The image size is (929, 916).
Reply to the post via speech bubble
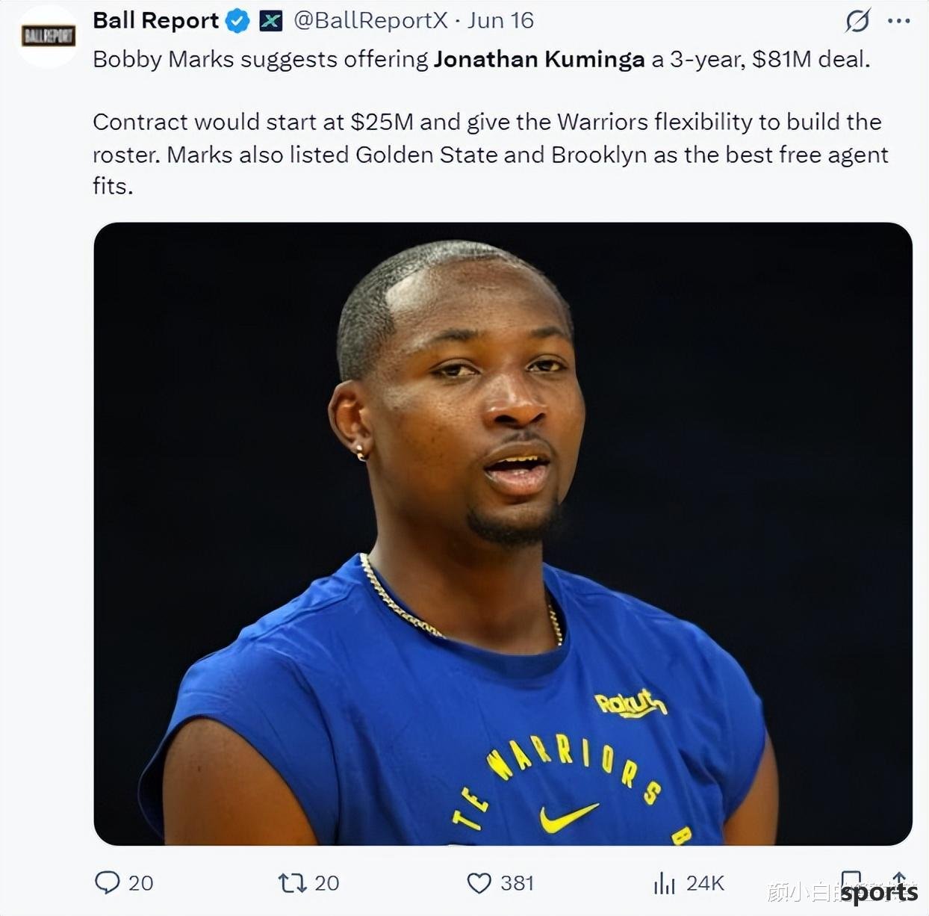coord(108,882)
